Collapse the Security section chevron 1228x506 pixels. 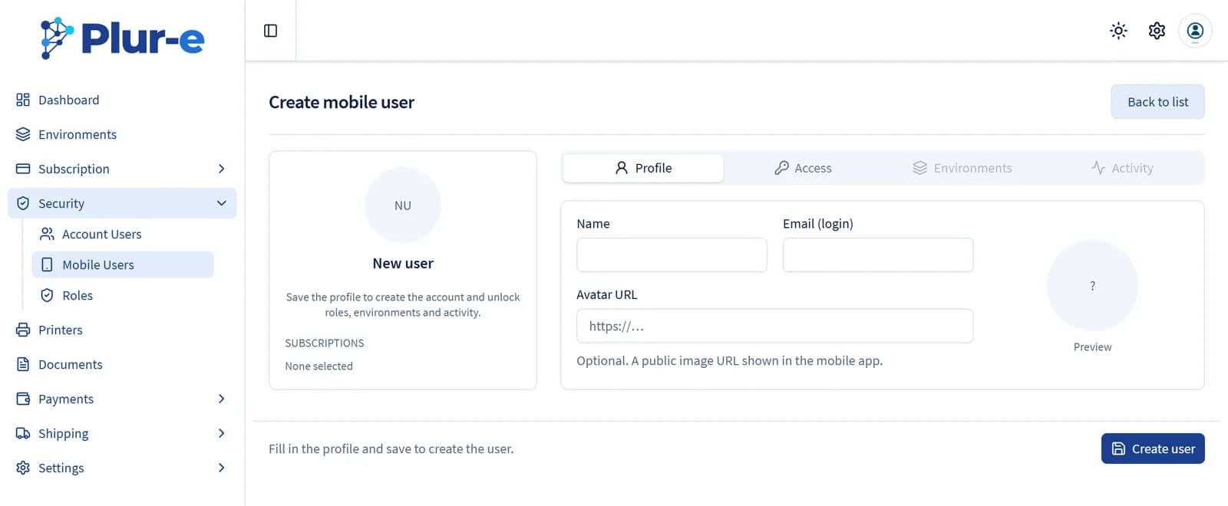[x=221, y=203]
